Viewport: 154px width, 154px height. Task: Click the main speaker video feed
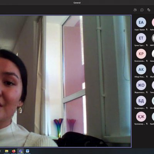pyautogui.click(x=65, y=81)
